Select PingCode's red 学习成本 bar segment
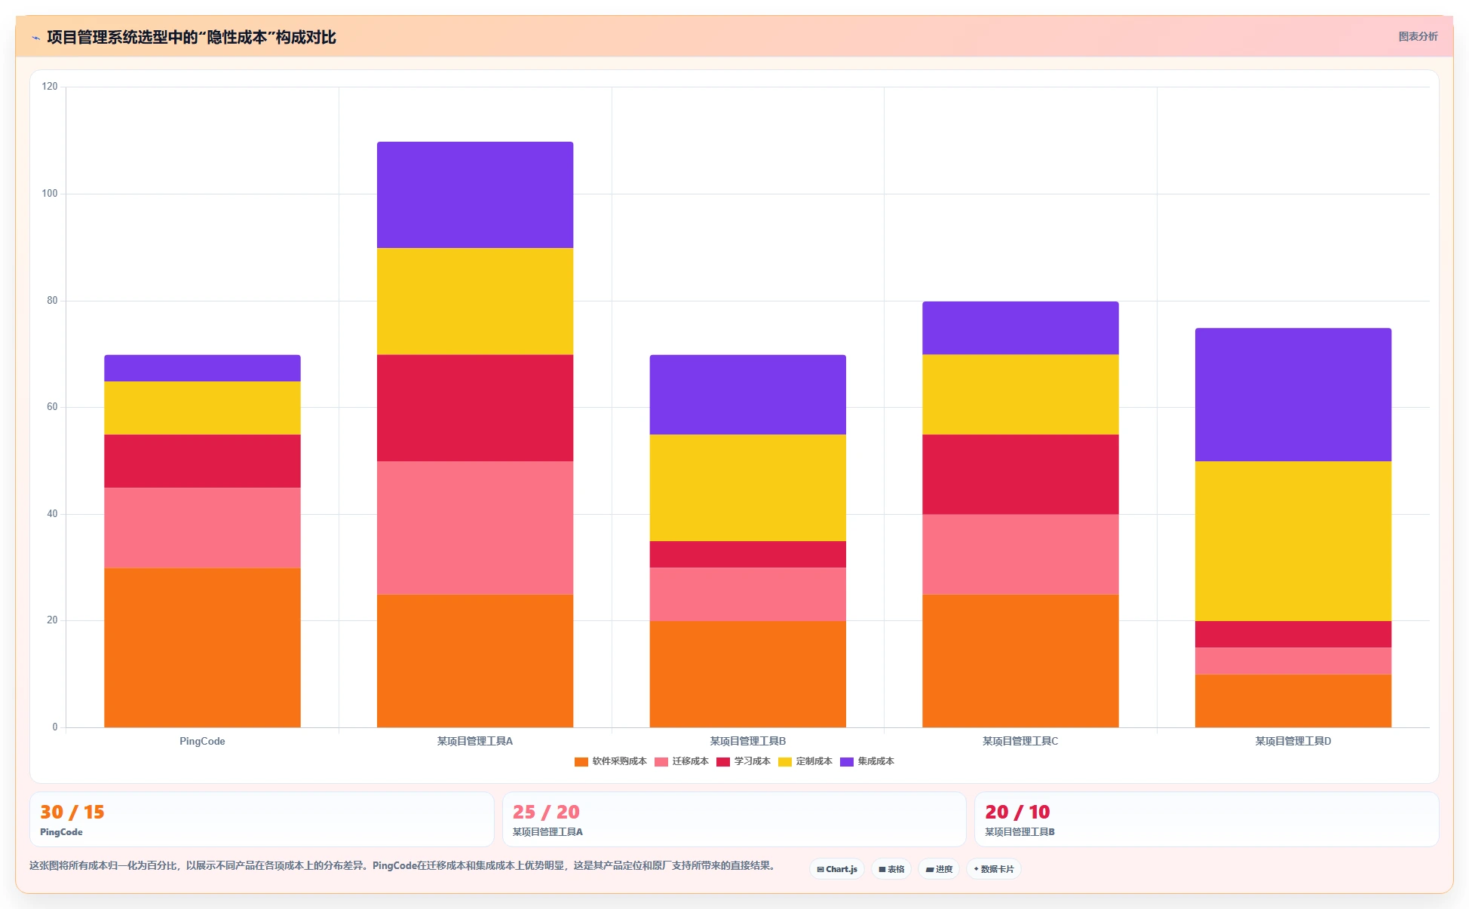This screenshot has width=1469, height=909. point(202,461)
